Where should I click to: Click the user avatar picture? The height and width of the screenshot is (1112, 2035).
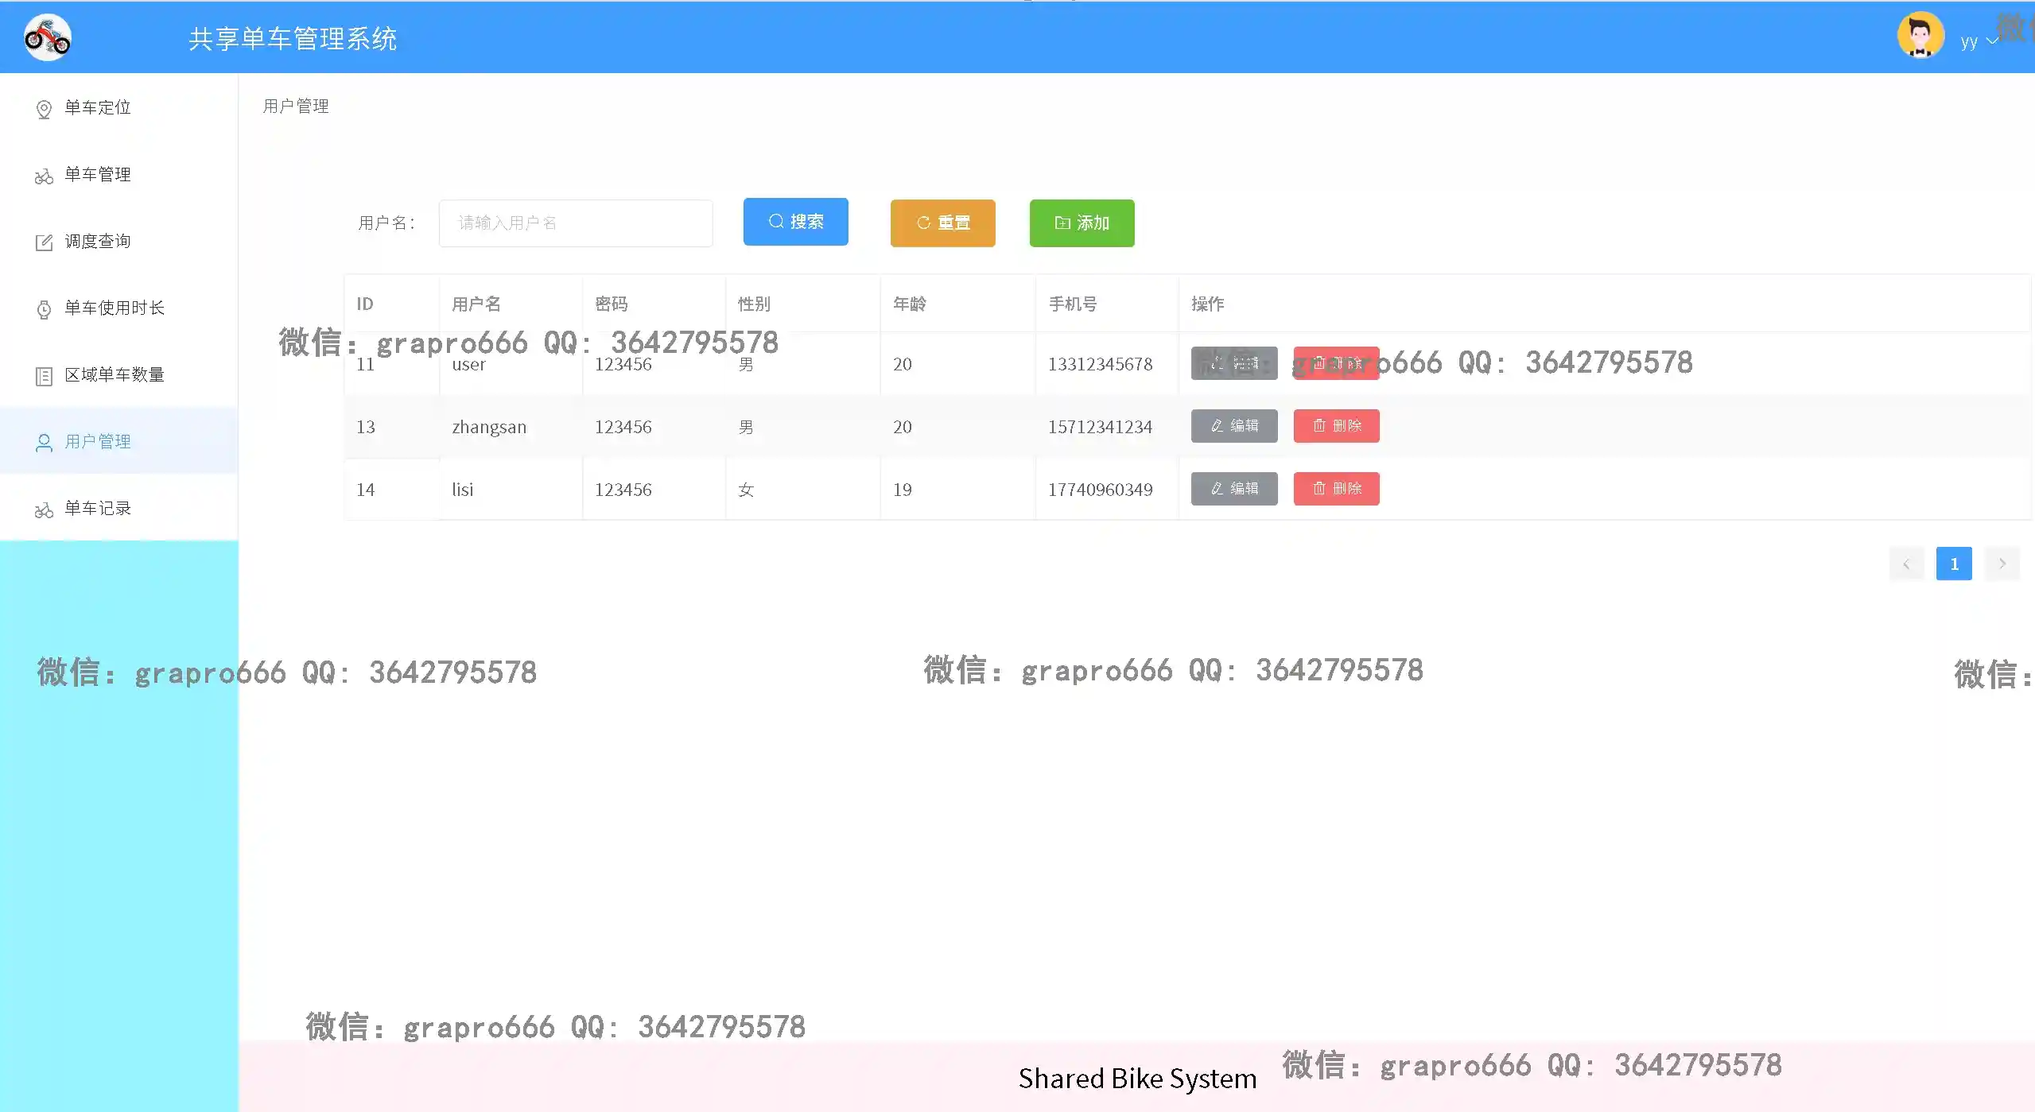coord(1920,37)
